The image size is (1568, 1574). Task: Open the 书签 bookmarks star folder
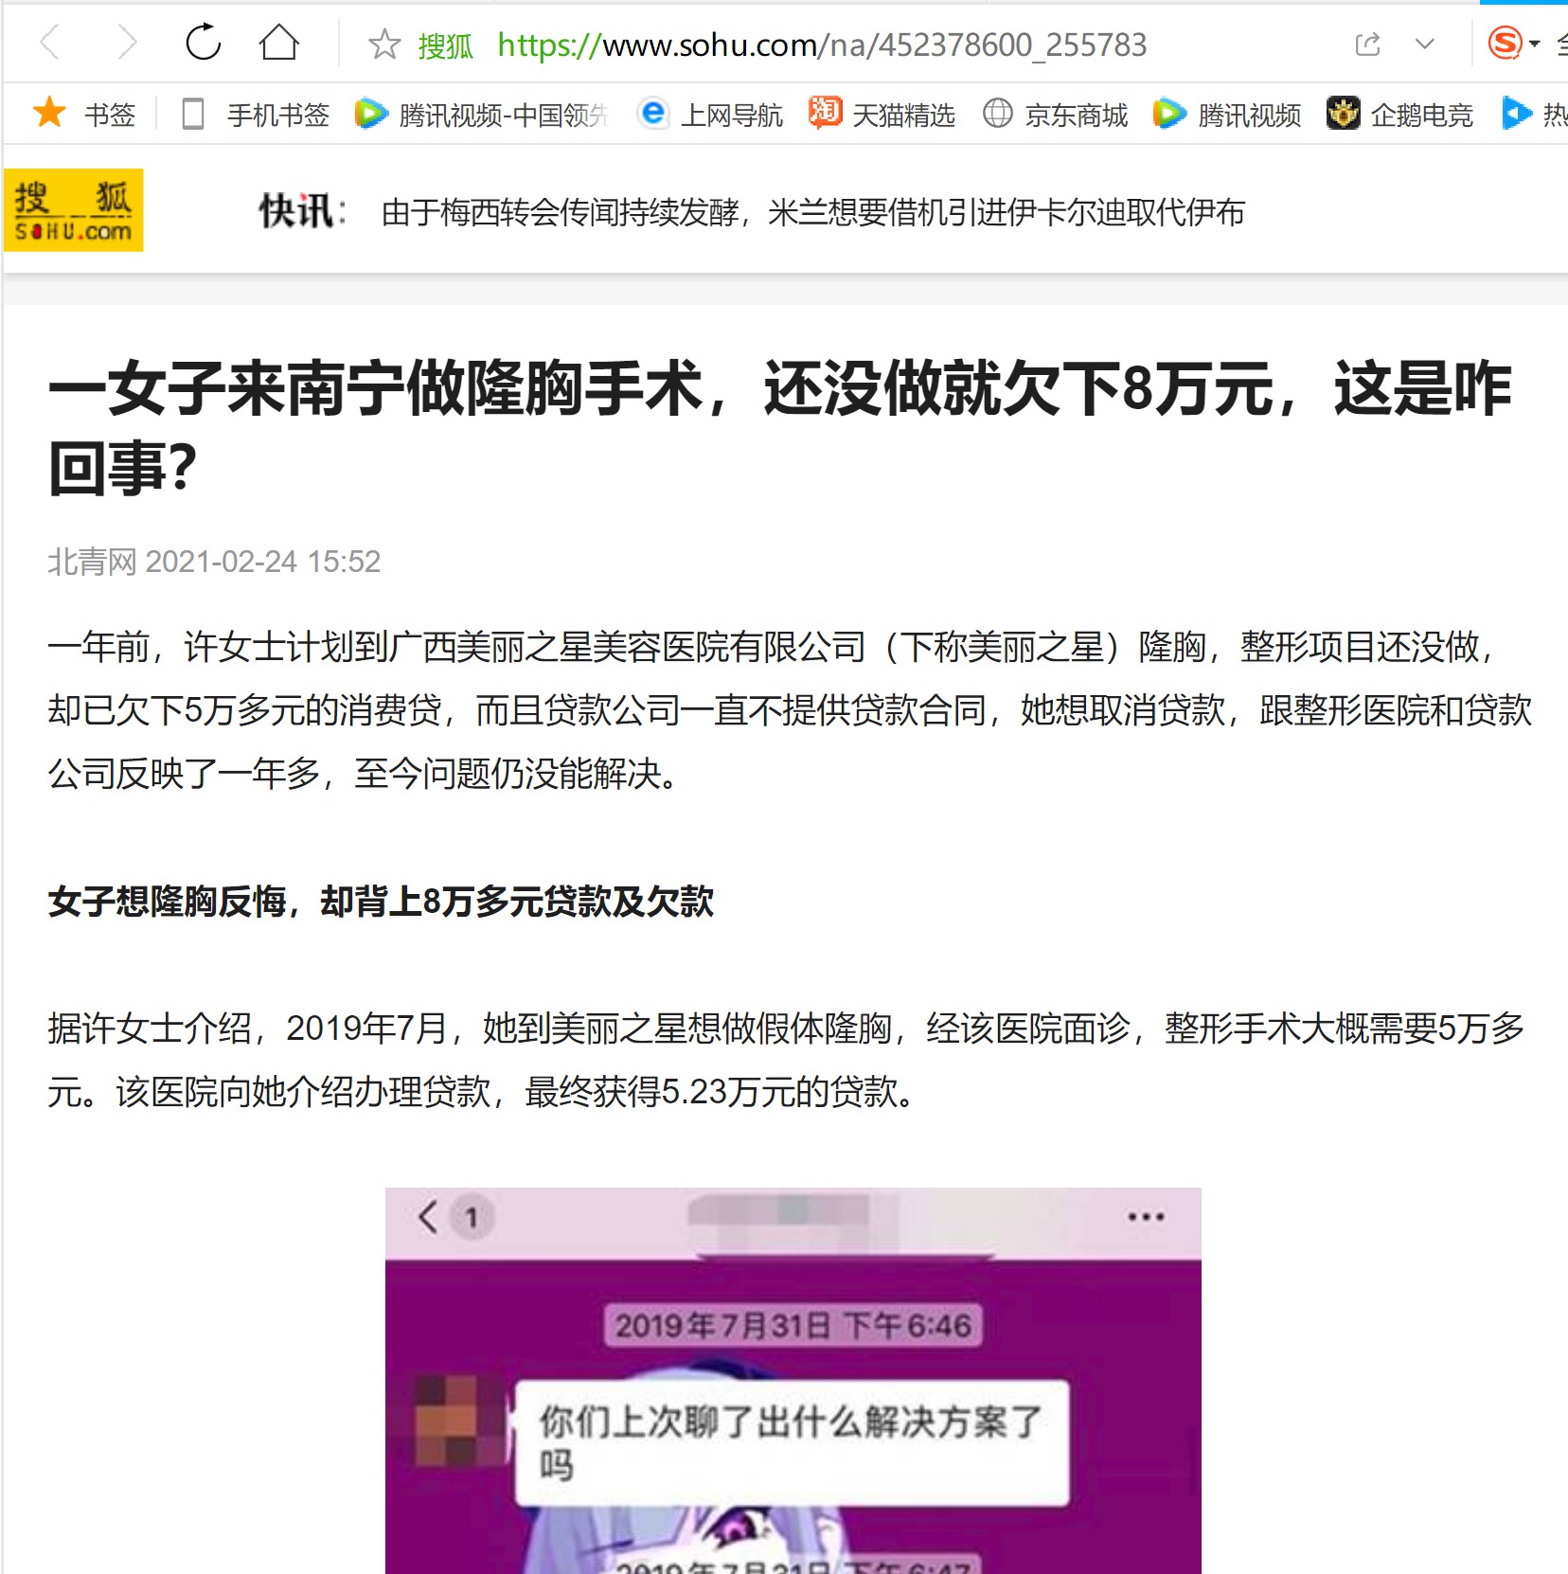tap(83, 115)
